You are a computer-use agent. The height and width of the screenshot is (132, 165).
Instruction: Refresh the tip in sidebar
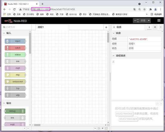coord(157,104)
